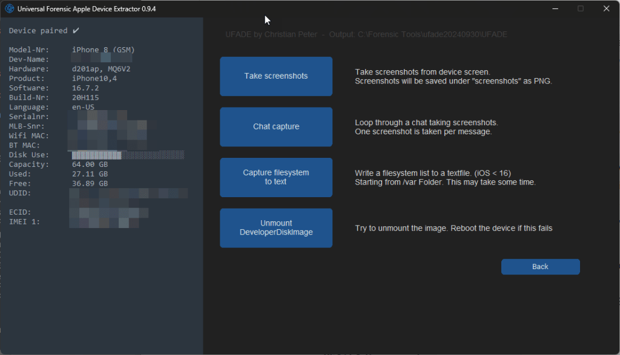Maximize the UFADE window
Screen dimensions: 620x355
(581, 8)
